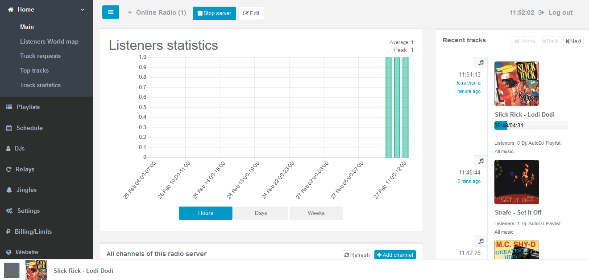Select Track requests in sidebar

point(40,56)
